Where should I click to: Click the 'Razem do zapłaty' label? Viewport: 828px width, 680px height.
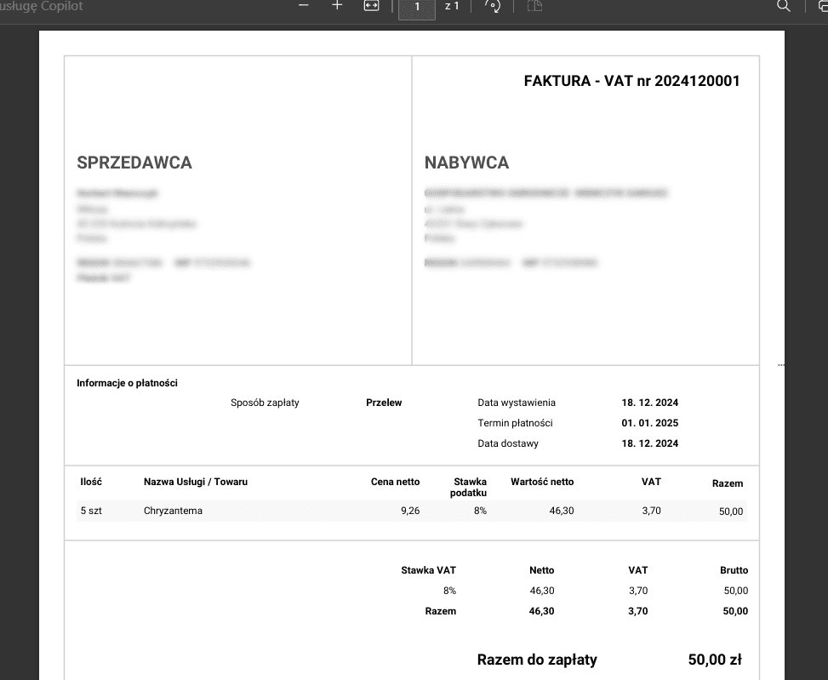537,660
